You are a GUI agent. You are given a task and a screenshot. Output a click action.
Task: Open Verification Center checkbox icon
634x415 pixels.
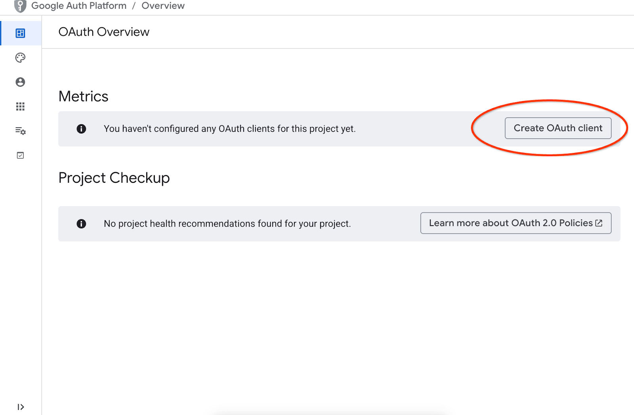point(20,155)
